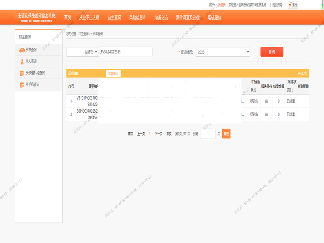Click the VIN number input field
This screenshot has width=324, height=243.
coord(125,52)
